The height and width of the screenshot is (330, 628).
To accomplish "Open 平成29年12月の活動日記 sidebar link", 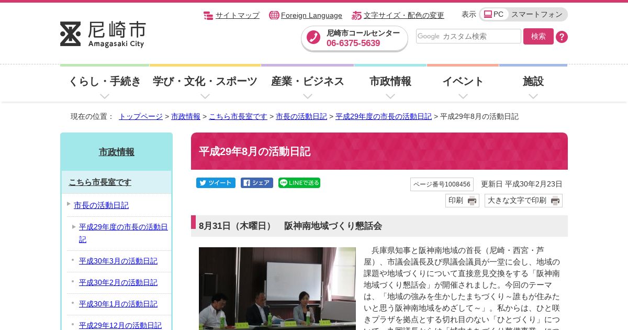I will [120, 325].
